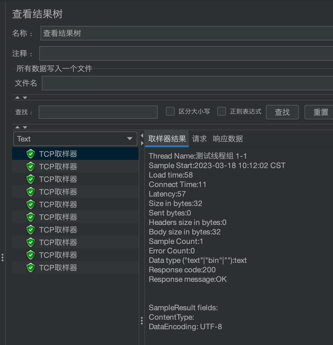
Task: Click the Headers size in bytes:0 line
Action: point(187,222)
